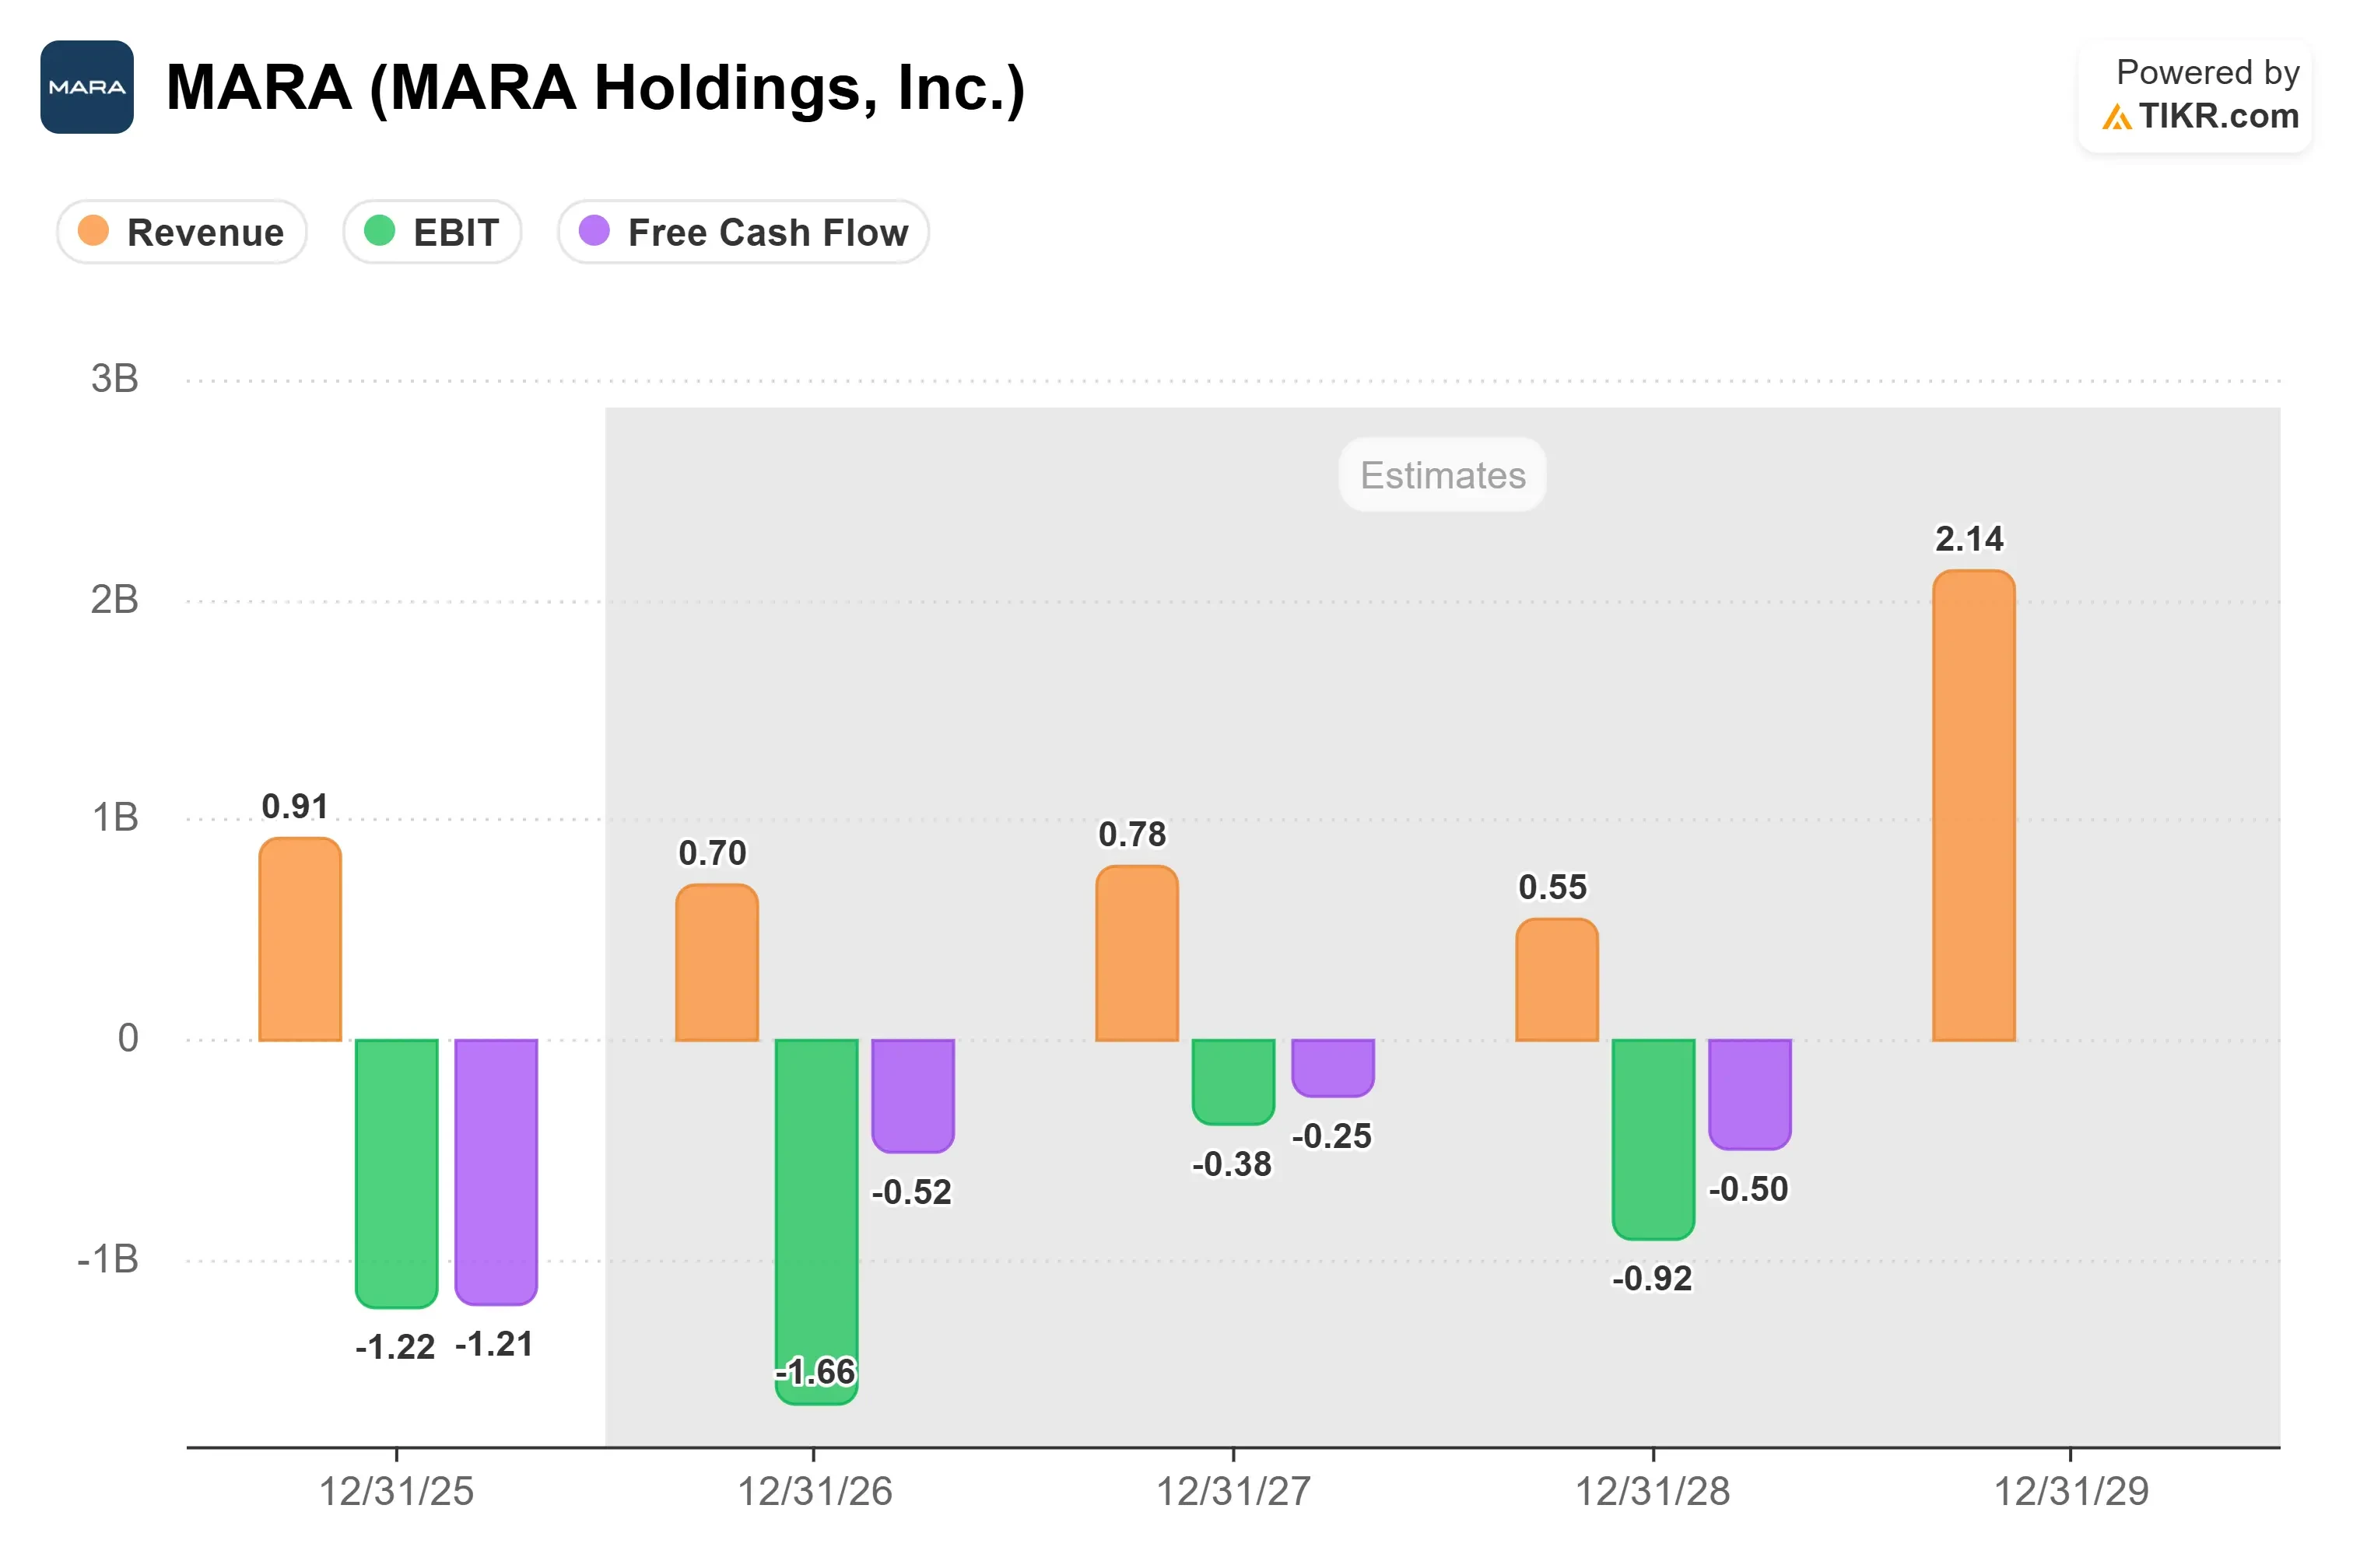Click the 2B y-axis label
2353x1568 pixels.
[114, 600]
